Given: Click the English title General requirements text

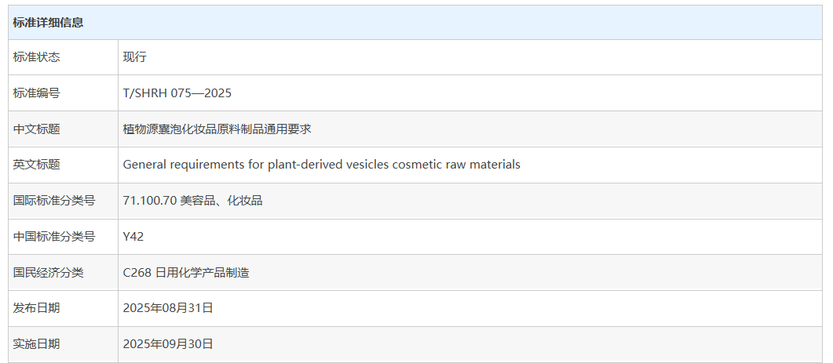Looking at the screenshot, I should pyautogui.click(x=321, y=165).
